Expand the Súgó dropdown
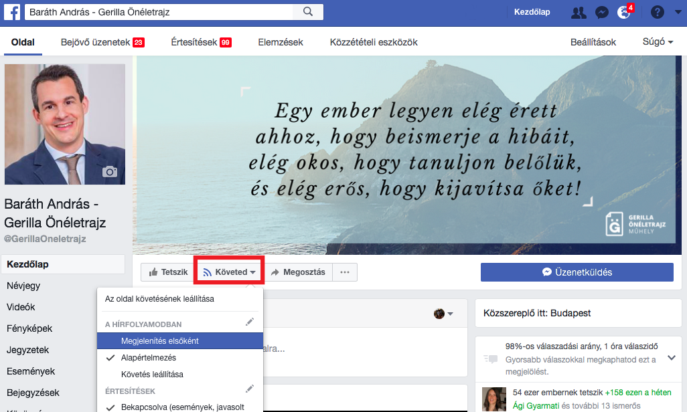Screen dimensions: 687x412 [658, 41]
